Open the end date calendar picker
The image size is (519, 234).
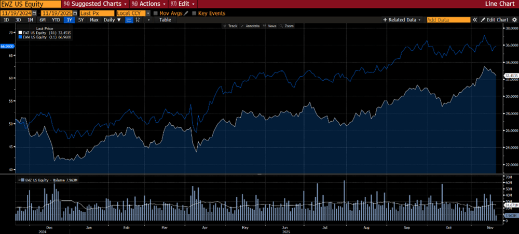tap(74, 12)
